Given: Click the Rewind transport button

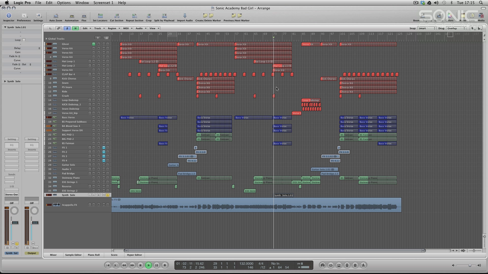Looking at the screenshot, I should tap(124, 265).
